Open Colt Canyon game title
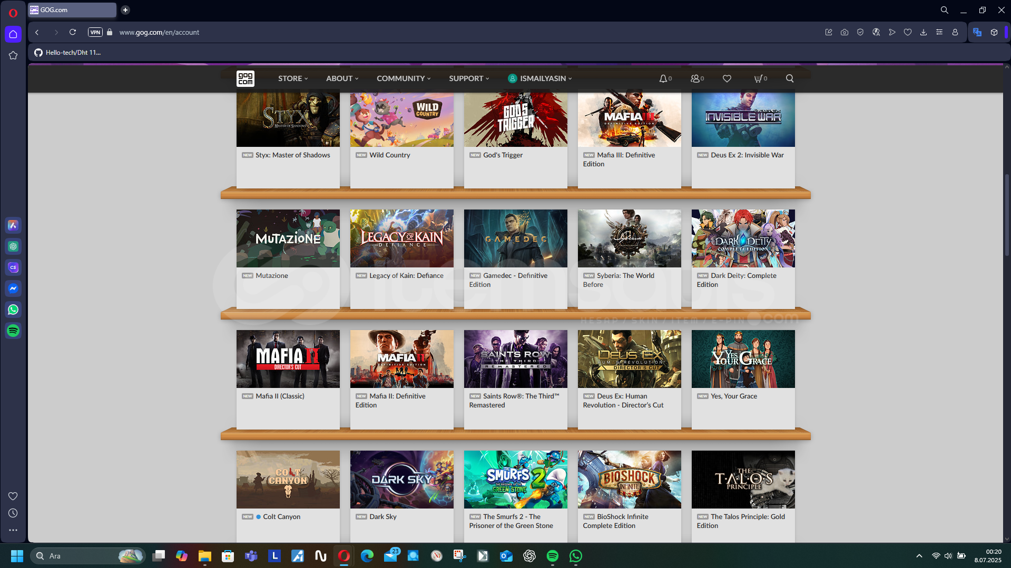Image resolution: width=1011 pixels, height=568 pixels. [x=281, y=517]
